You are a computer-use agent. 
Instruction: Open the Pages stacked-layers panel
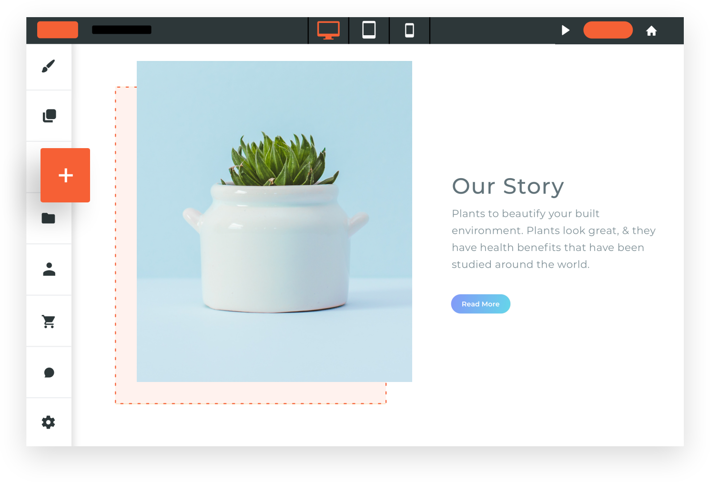49,116
